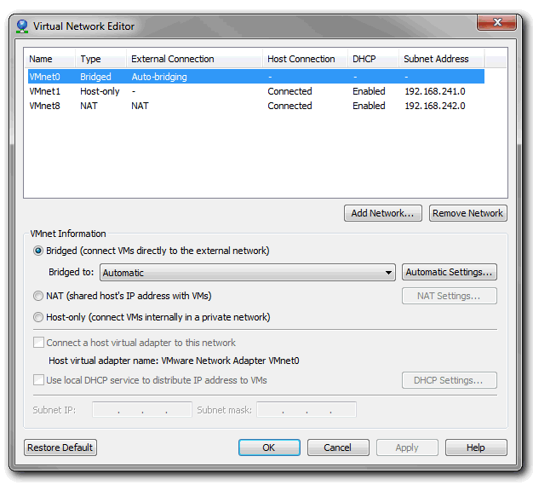
Task: Click the Subnet IP input field
Action: [141, 409]
